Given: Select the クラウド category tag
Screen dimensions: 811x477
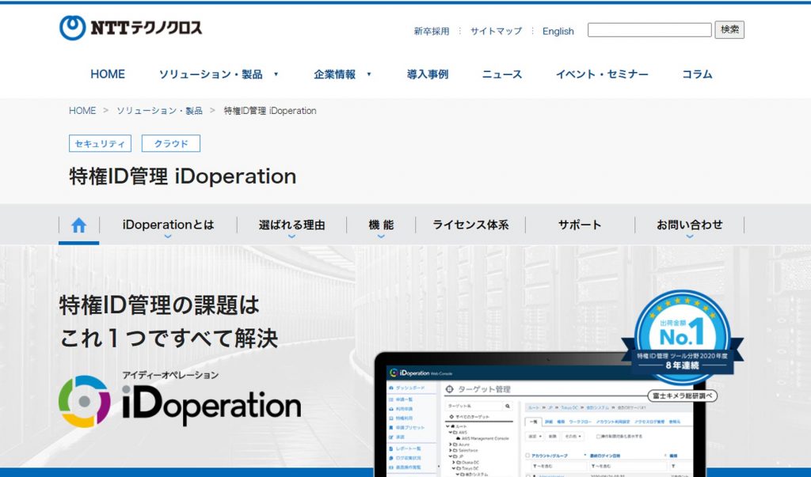Looking at the screenshot, I should pos(171,144).
